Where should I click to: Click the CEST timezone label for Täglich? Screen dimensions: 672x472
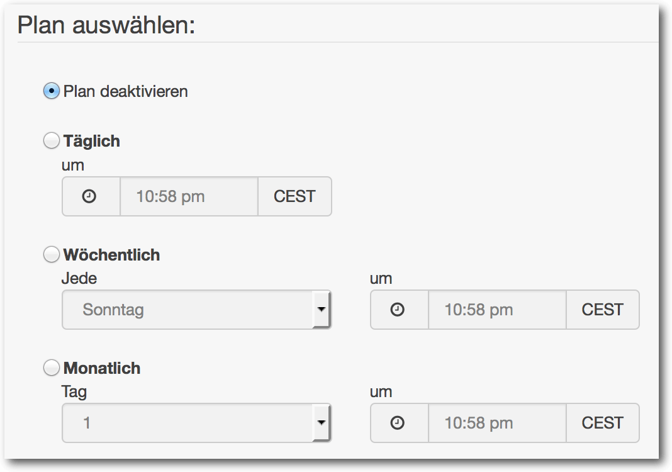294,196
